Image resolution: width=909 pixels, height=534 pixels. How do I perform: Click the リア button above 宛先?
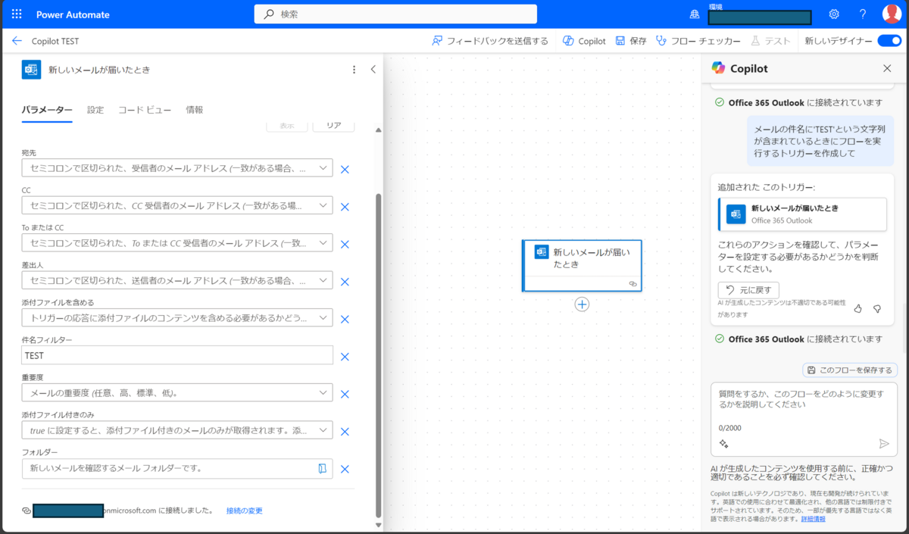tap(333, 126)
